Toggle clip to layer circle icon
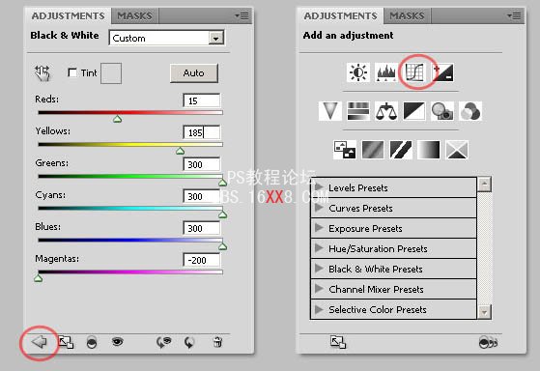This screenshot has height=371, width=540. click(x=91, y=342)
